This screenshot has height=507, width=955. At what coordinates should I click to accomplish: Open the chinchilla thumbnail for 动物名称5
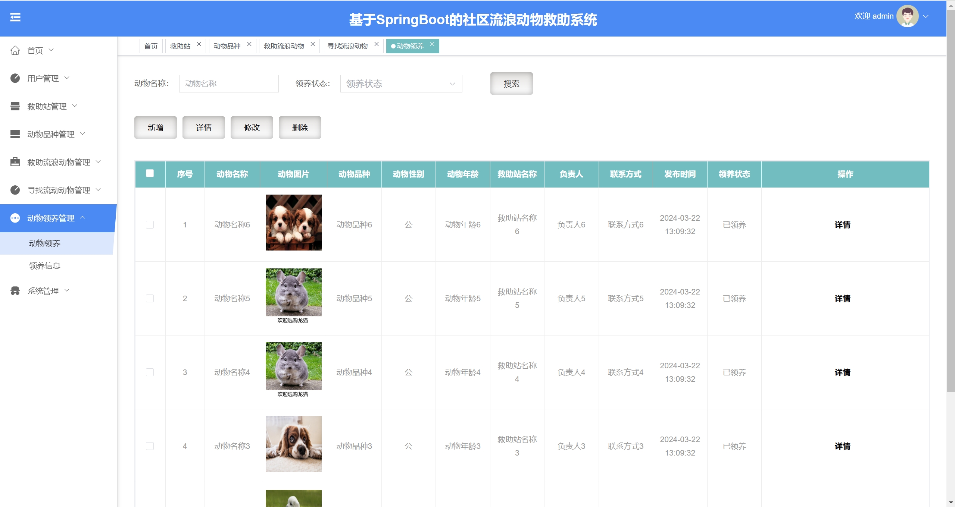294,296
